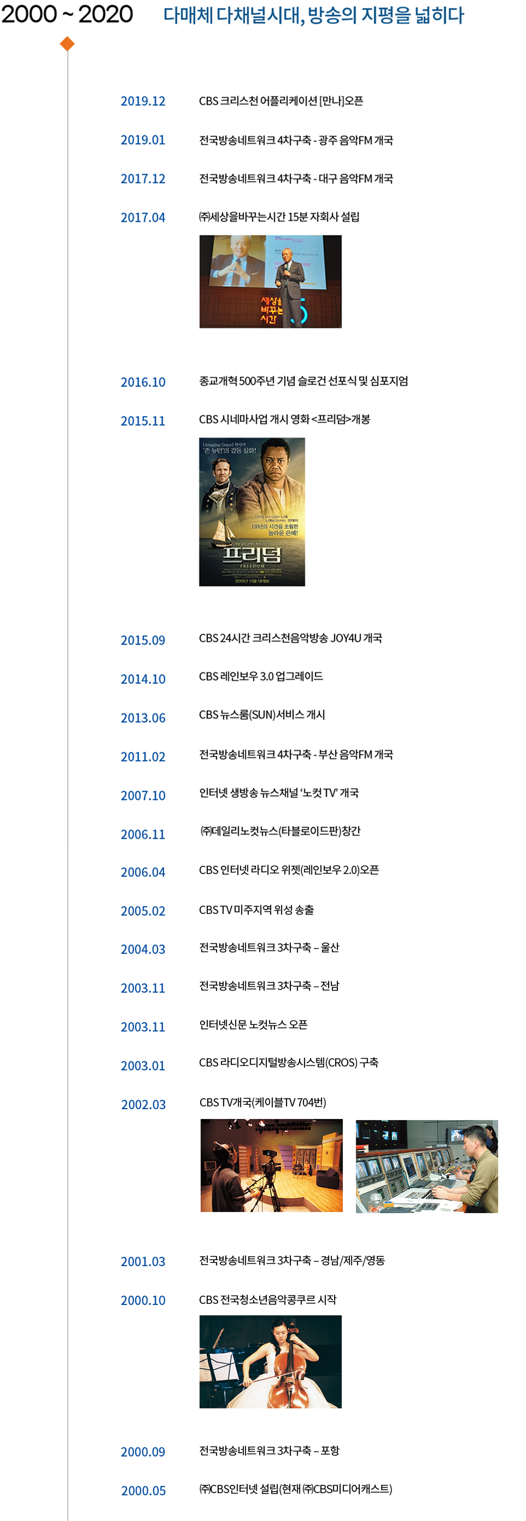Click the 전국청소년음악콩쿠르 시작 entry

267,1299
